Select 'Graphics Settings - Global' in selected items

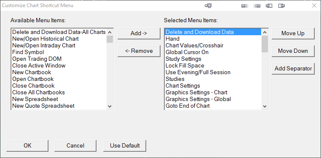(x=213, y=99)
